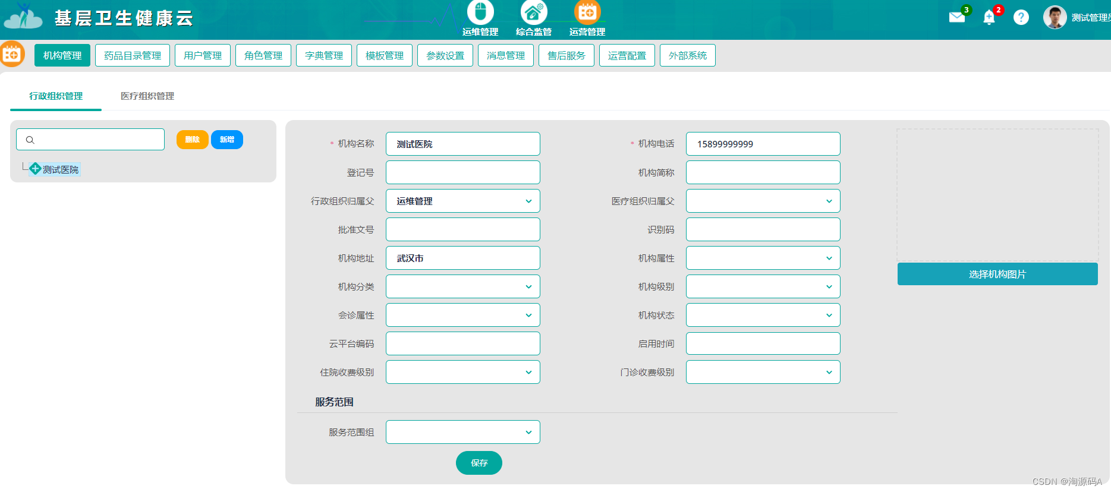Click the 保存 button
This screenshot has width=1111, height=492.
(479, 463)
